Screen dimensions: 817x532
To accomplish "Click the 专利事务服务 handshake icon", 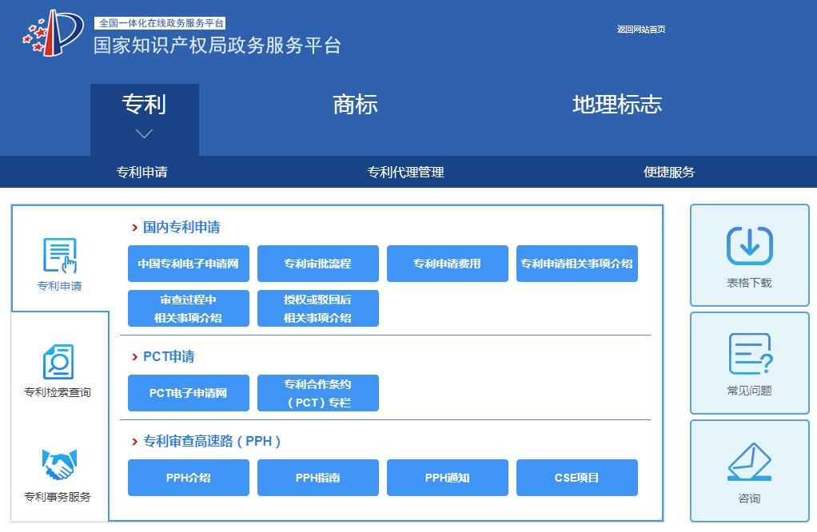I will [x=58, y=465].
